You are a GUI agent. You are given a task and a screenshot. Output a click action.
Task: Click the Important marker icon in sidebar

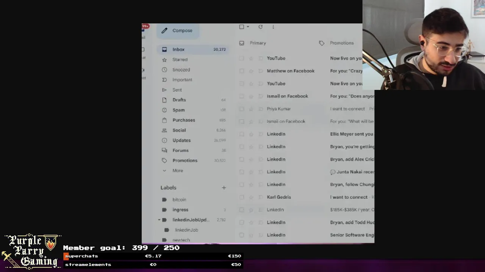164,80
